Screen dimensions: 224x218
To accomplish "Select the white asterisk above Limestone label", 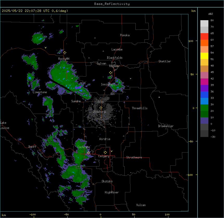I will 40,90.
